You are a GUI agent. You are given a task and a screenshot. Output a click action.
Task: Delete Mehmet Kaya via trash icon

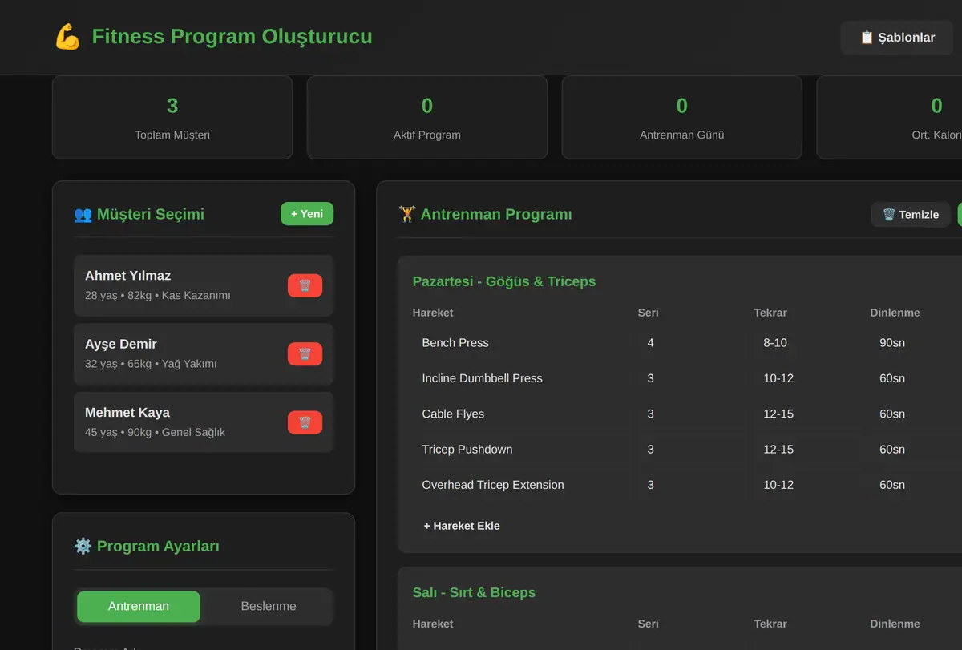(x=305, y=422)
